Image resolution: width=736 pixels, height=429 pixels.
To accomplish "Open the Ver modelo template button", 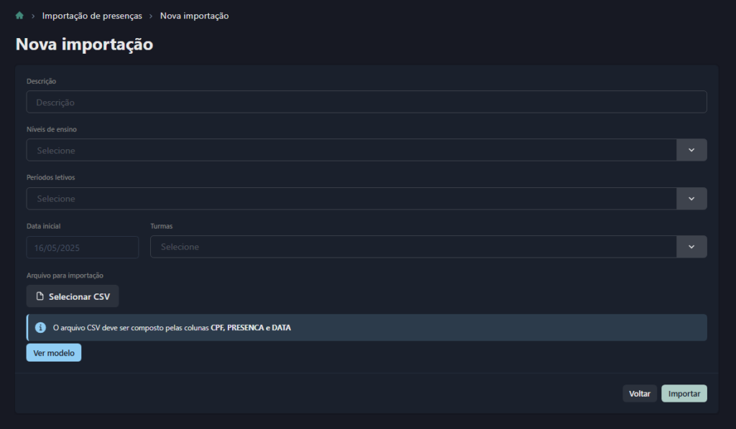I will click(54, 353).
